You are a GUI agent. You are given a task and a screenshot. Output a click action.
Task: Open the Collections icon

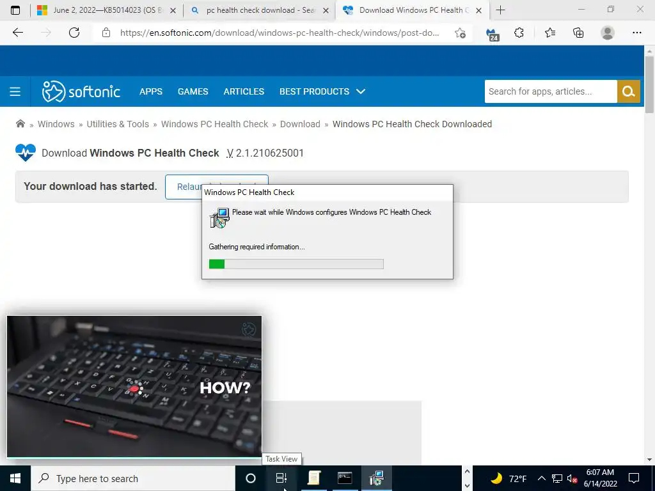578,33
